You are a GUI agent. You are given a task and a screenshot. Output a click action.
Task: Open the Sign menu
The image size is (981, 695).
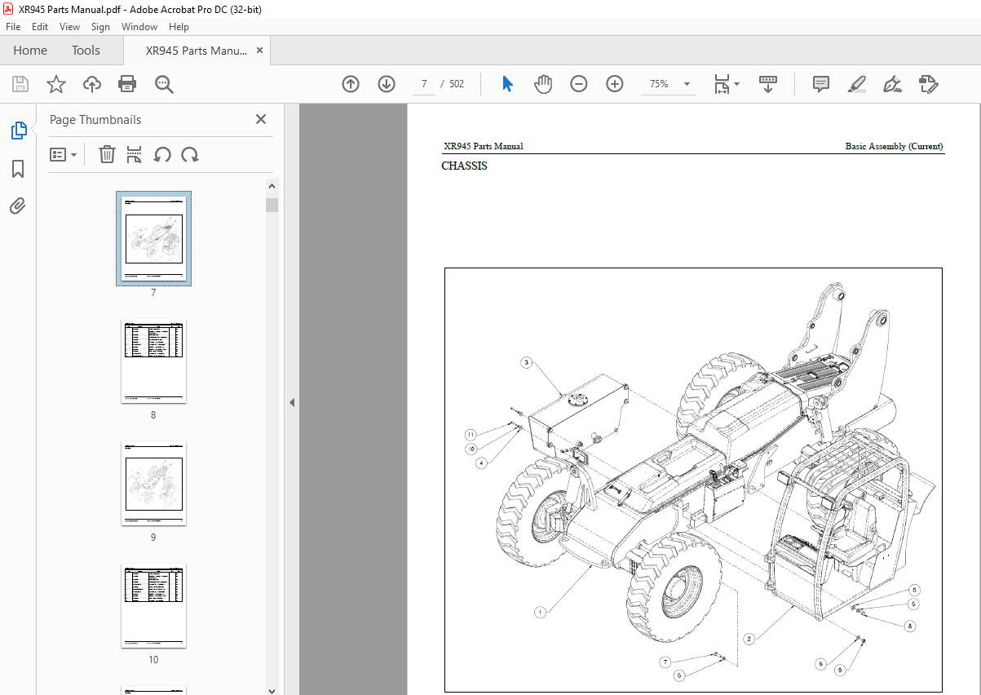[100, 27]
